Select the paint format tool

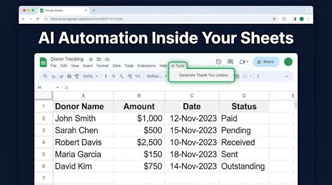click(77, 76)
